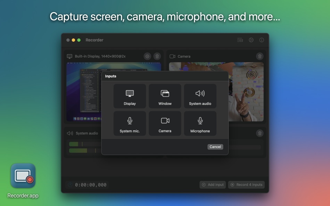Select the Window input option
This screenshot has width=330, height=206.
click(165, 96)
